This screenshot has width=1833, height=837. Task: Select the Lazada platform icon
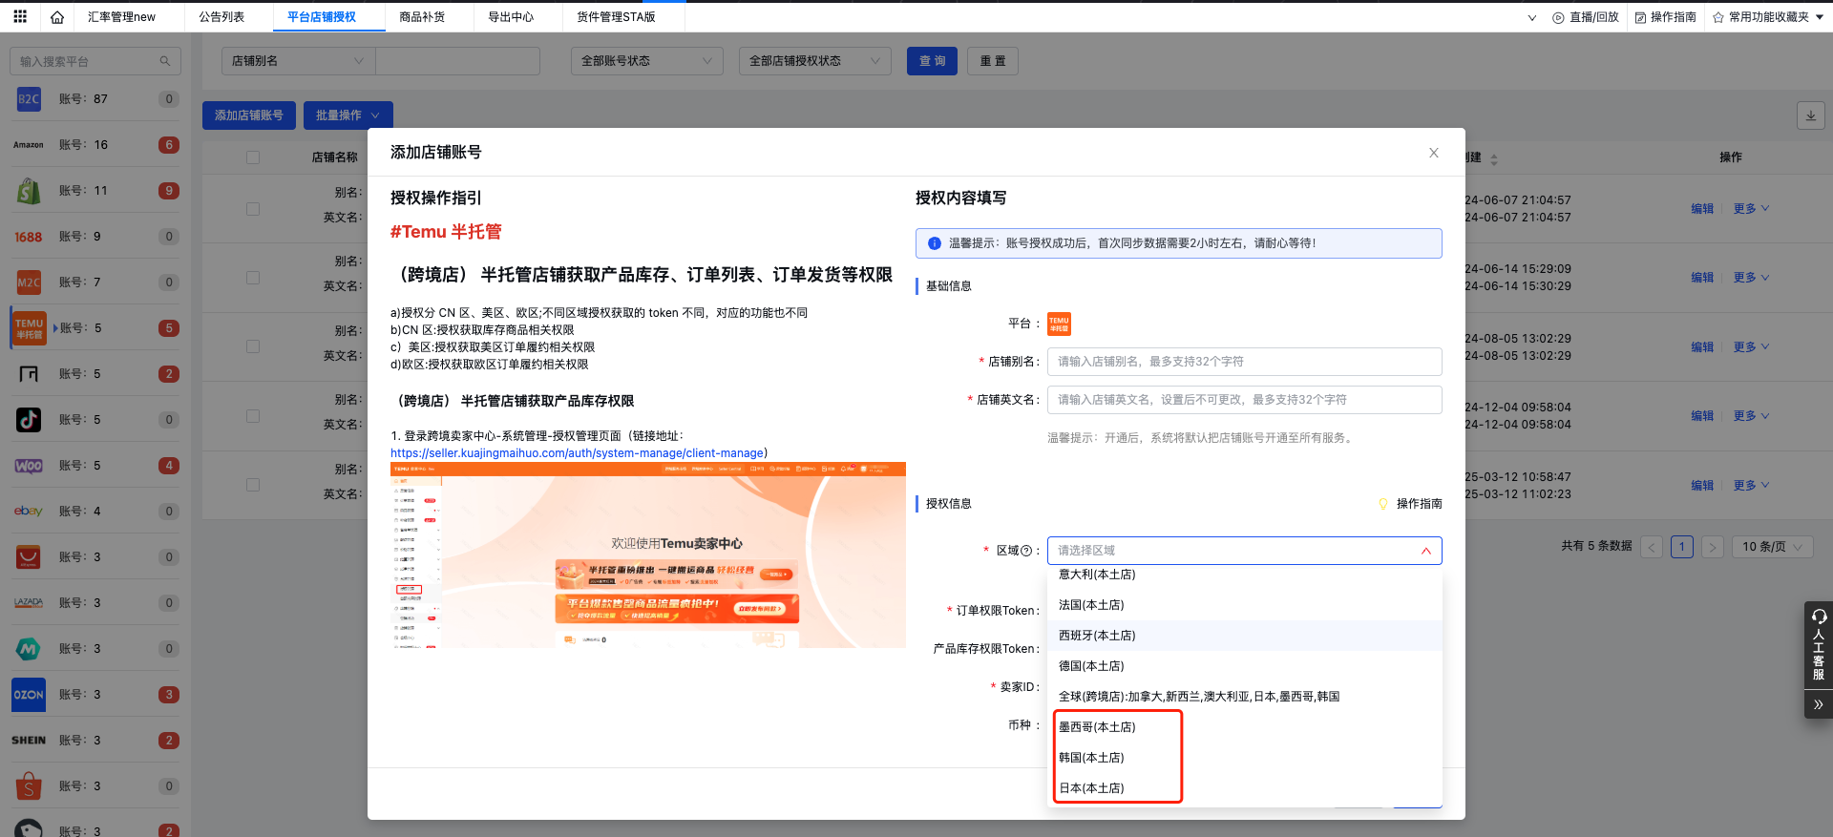tap(29, 603)
